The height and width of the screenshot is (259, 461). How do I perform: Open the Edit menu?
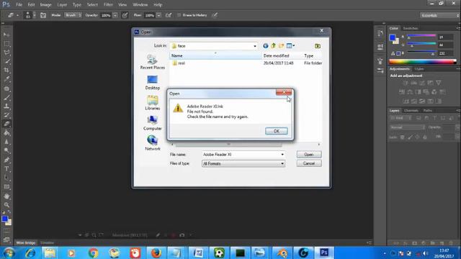coord(31,5)
